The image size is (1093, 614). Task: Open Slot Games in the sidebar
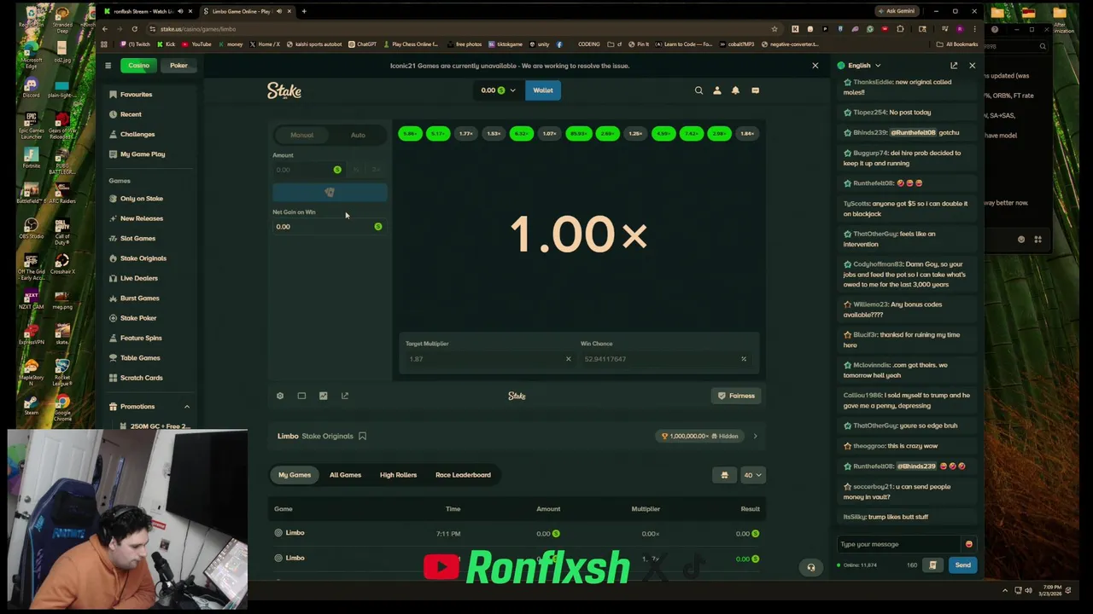pyautogui.click(x=137, y=239)
